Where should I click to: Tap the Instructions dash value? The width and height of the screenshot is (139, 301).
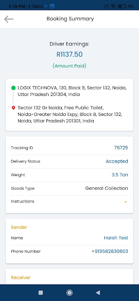(x=125, y=202)
